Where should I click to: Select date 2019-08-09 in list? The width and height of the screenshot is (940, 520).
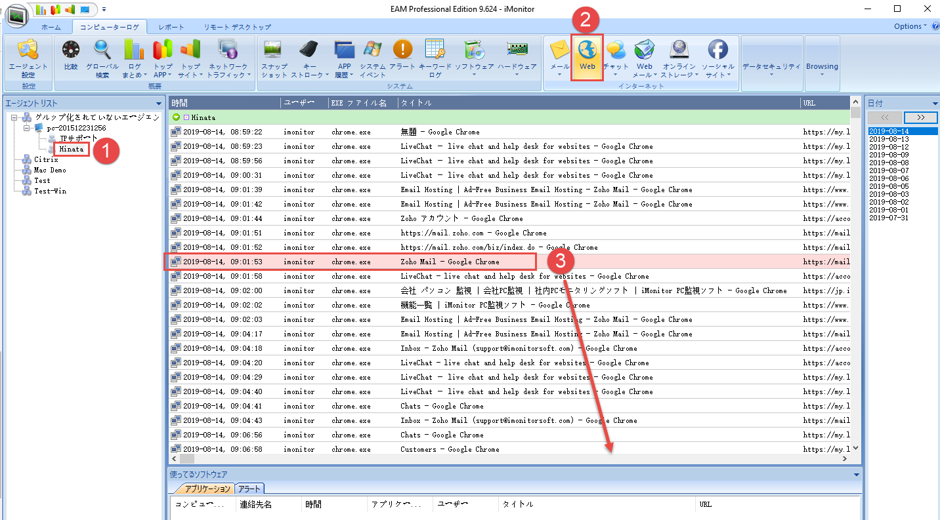tap(889, 155)
